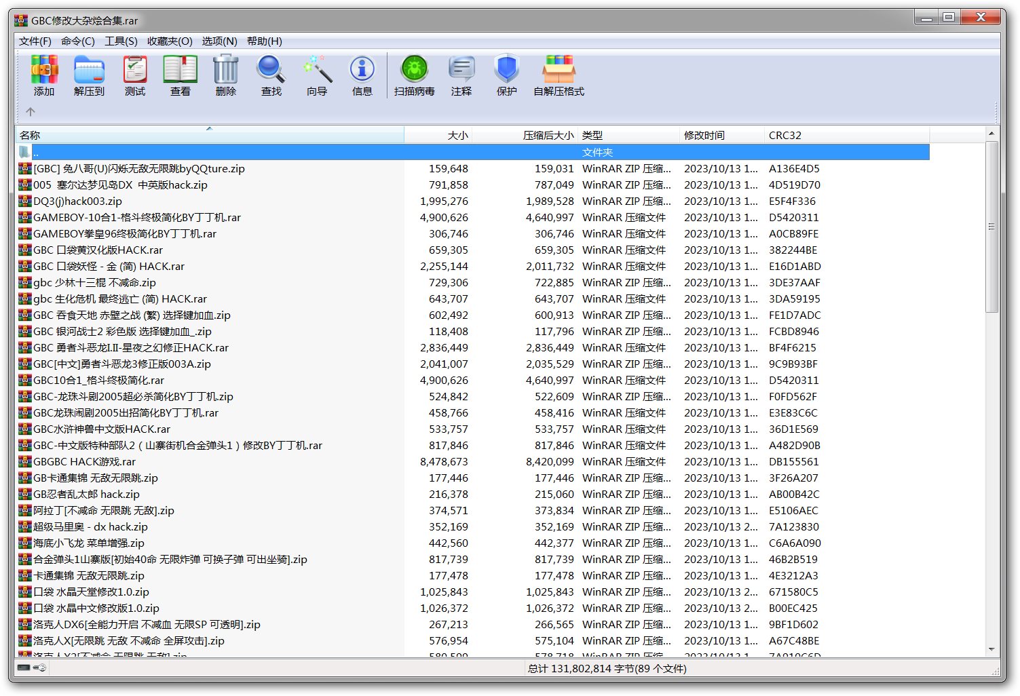Select GBC-龙珠斗剧2005超必杀简化BY丁丁机.zip
This screenshot has width=1020, height=696.
(x=133, y=396)
